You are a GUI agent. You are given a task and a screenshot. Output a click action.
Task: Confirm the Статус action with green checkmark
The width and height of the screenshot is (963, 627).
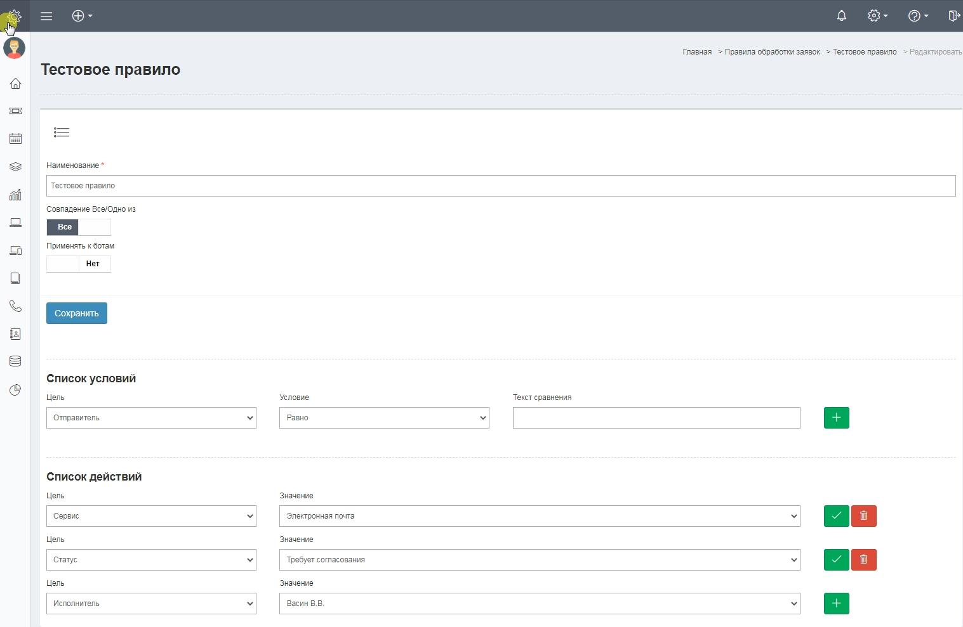(836, 560)
